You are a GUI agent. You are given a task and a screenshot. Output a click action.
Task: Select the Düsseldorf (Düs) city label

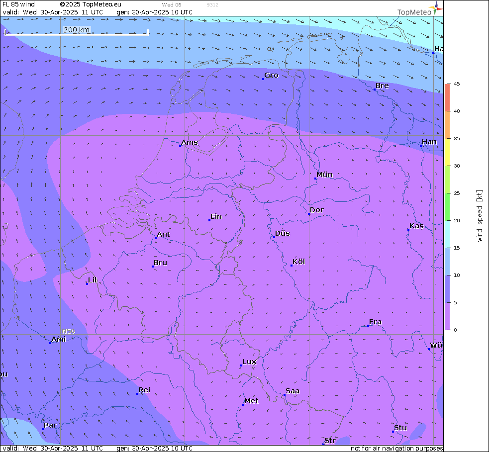[x=282, y=233]
